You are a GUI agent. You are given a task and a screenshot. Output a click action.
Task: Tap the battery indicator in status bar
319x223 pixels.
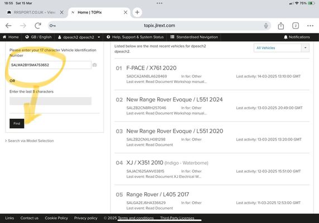coord(312,3)
